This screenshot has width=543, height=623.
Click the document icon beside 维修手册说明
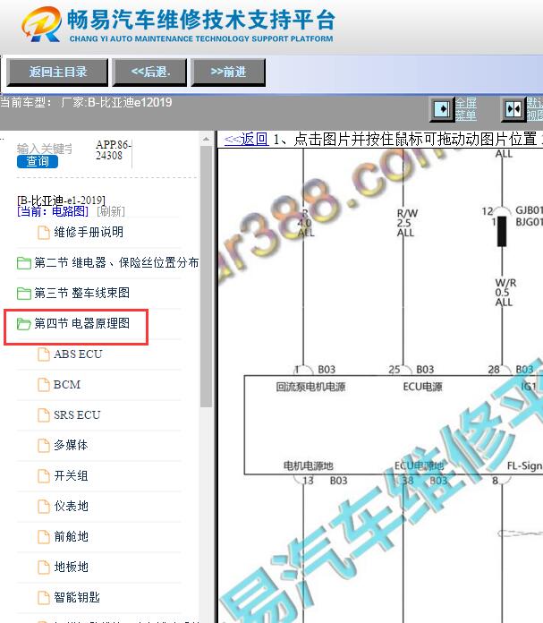coord(44,232)
